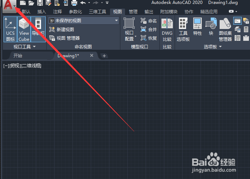The width and height of the screenshot is (250, 179).
Task: Click the Undo arrow icon
Action: pos(83,3)
